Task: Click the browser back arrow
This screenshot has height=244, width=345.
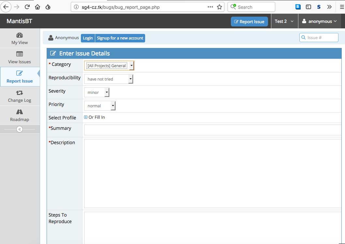Action: 6,7
